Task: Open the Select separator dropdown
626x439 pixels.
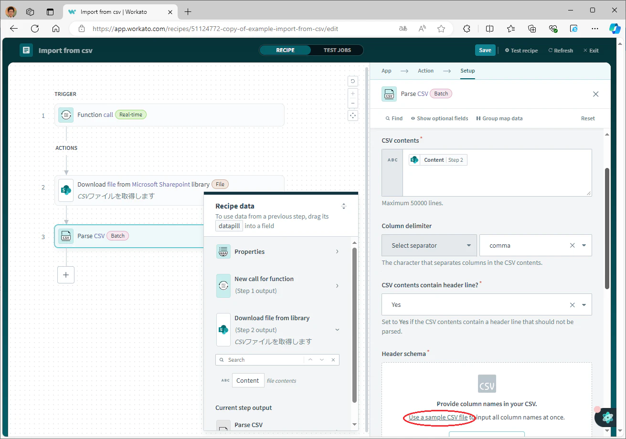Action: click(x=429, y=245)
